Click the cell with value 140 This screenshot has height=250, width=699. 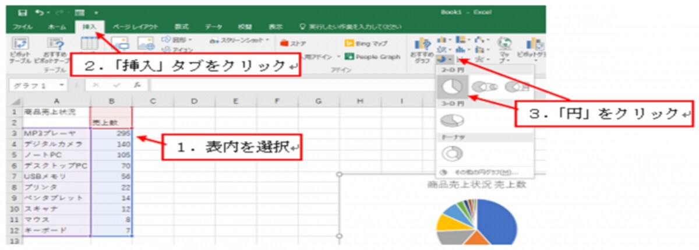[111, 144]
